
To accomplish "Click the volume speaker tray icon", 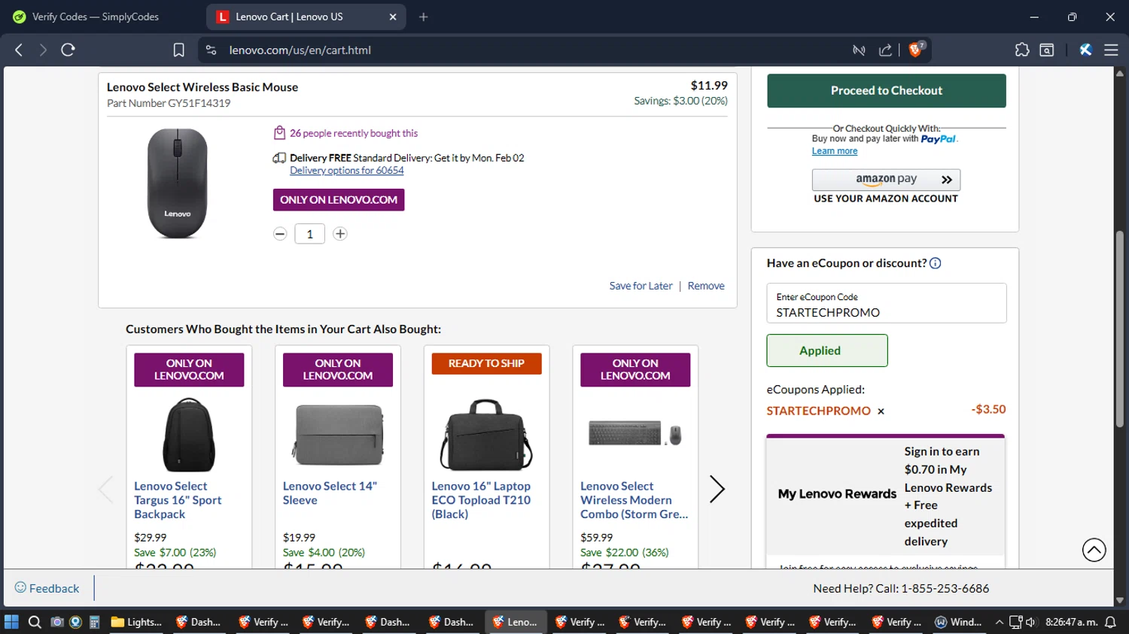I will coord(1030,622).
